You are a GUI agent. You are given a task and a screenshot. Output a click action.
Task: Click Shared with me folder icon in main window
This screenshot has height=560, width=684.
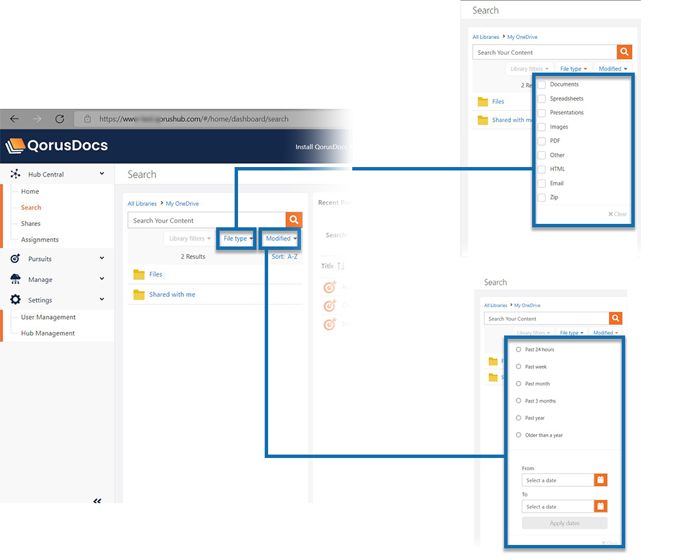[x=139, y=294]
